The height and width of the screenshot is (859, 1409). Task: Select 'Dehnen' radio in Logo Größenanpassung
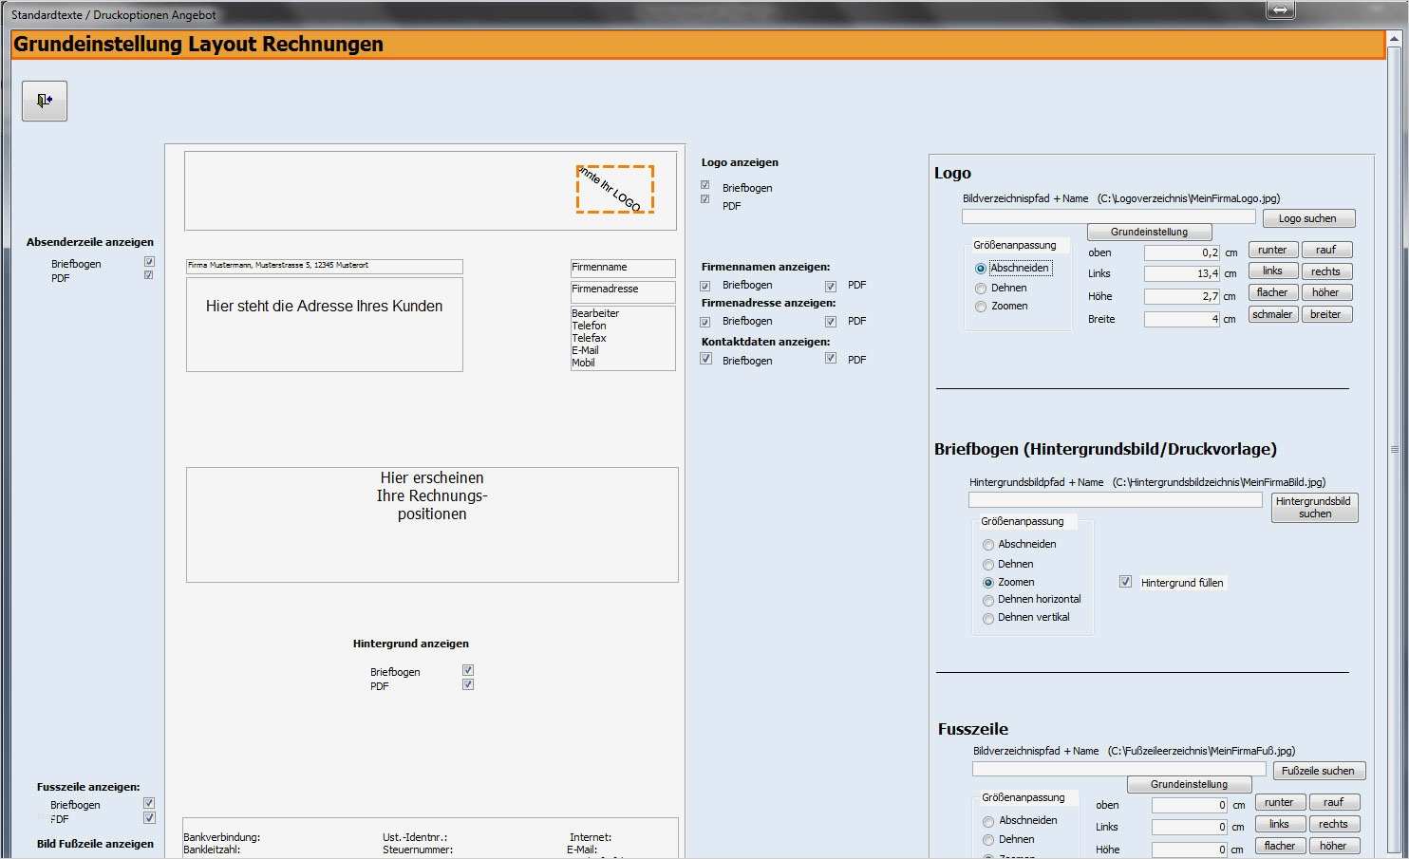tap(981, 288)
